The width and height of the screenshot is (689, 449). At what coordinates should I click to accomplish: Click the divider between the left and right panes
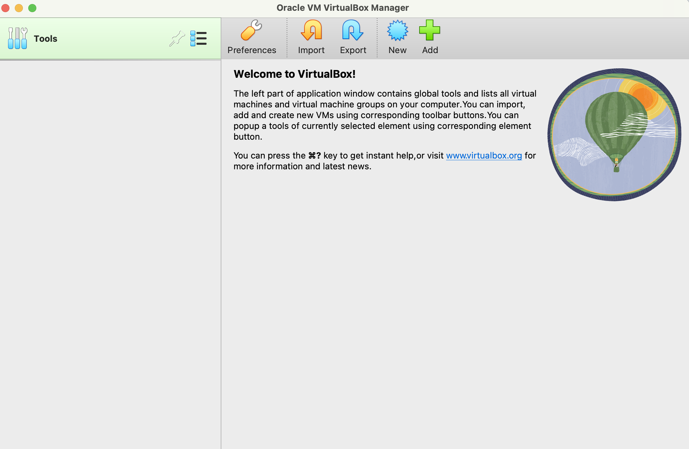(221, 252)
